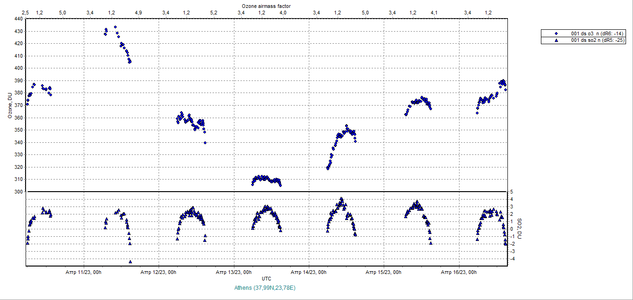Click the "4,1" airmass factor tick label
This screenshot has height=300, width=633.
tap(434, 13)
